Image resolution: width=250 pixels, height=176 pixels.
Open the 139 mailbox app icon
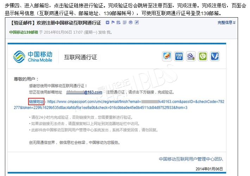tap(179, 57)
